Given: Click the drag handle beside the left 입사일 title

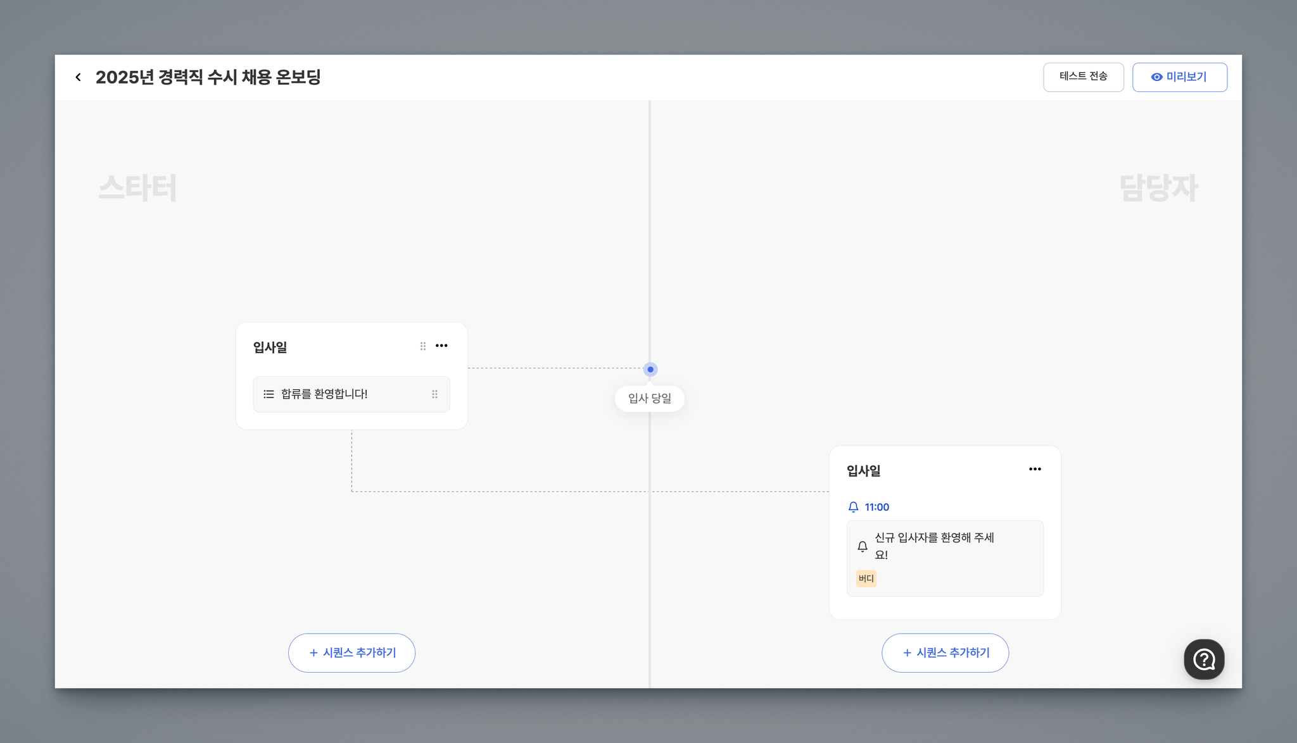Looking at the screenshot, I should [423, 346].
